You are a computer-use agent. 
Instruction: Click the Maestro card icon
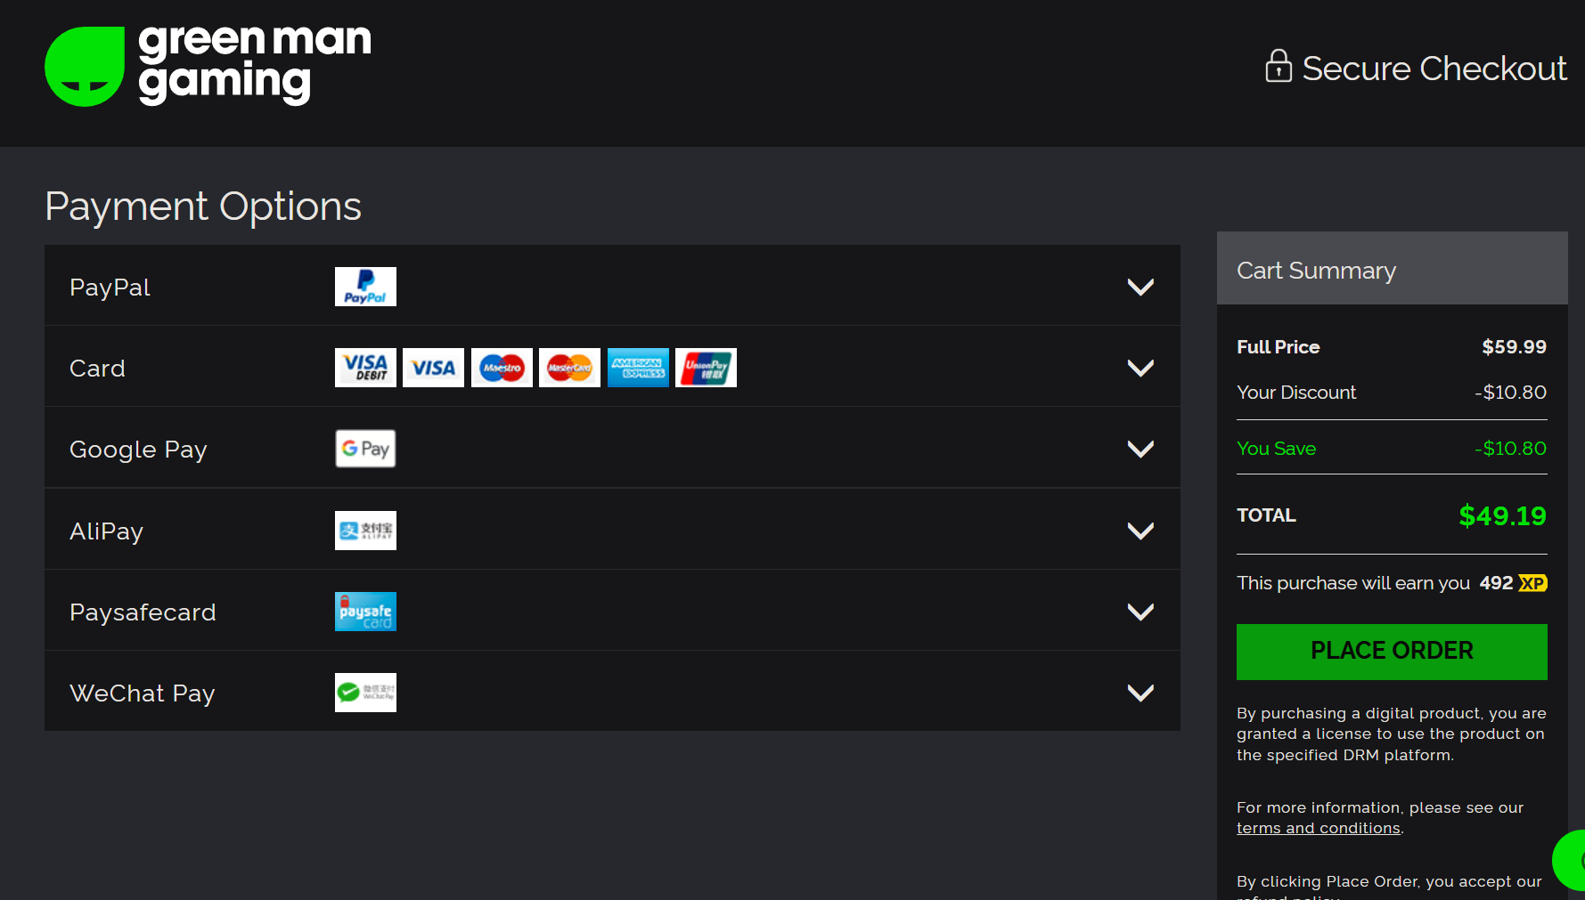coord(502,368)
